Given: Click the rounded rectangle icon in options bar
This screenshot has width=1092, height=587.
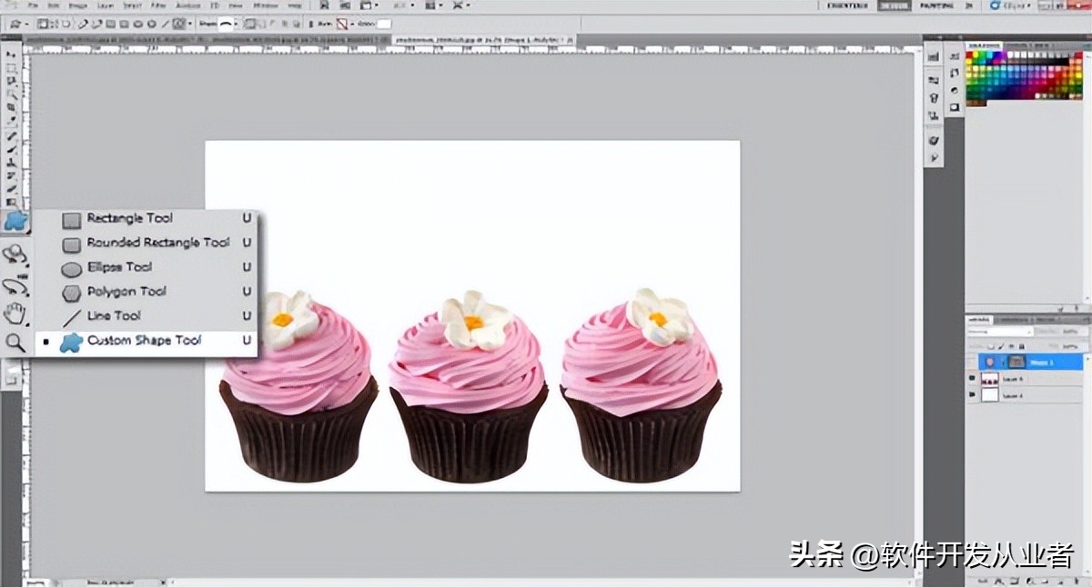Looking at the screenshot, I should click(123, 23).
